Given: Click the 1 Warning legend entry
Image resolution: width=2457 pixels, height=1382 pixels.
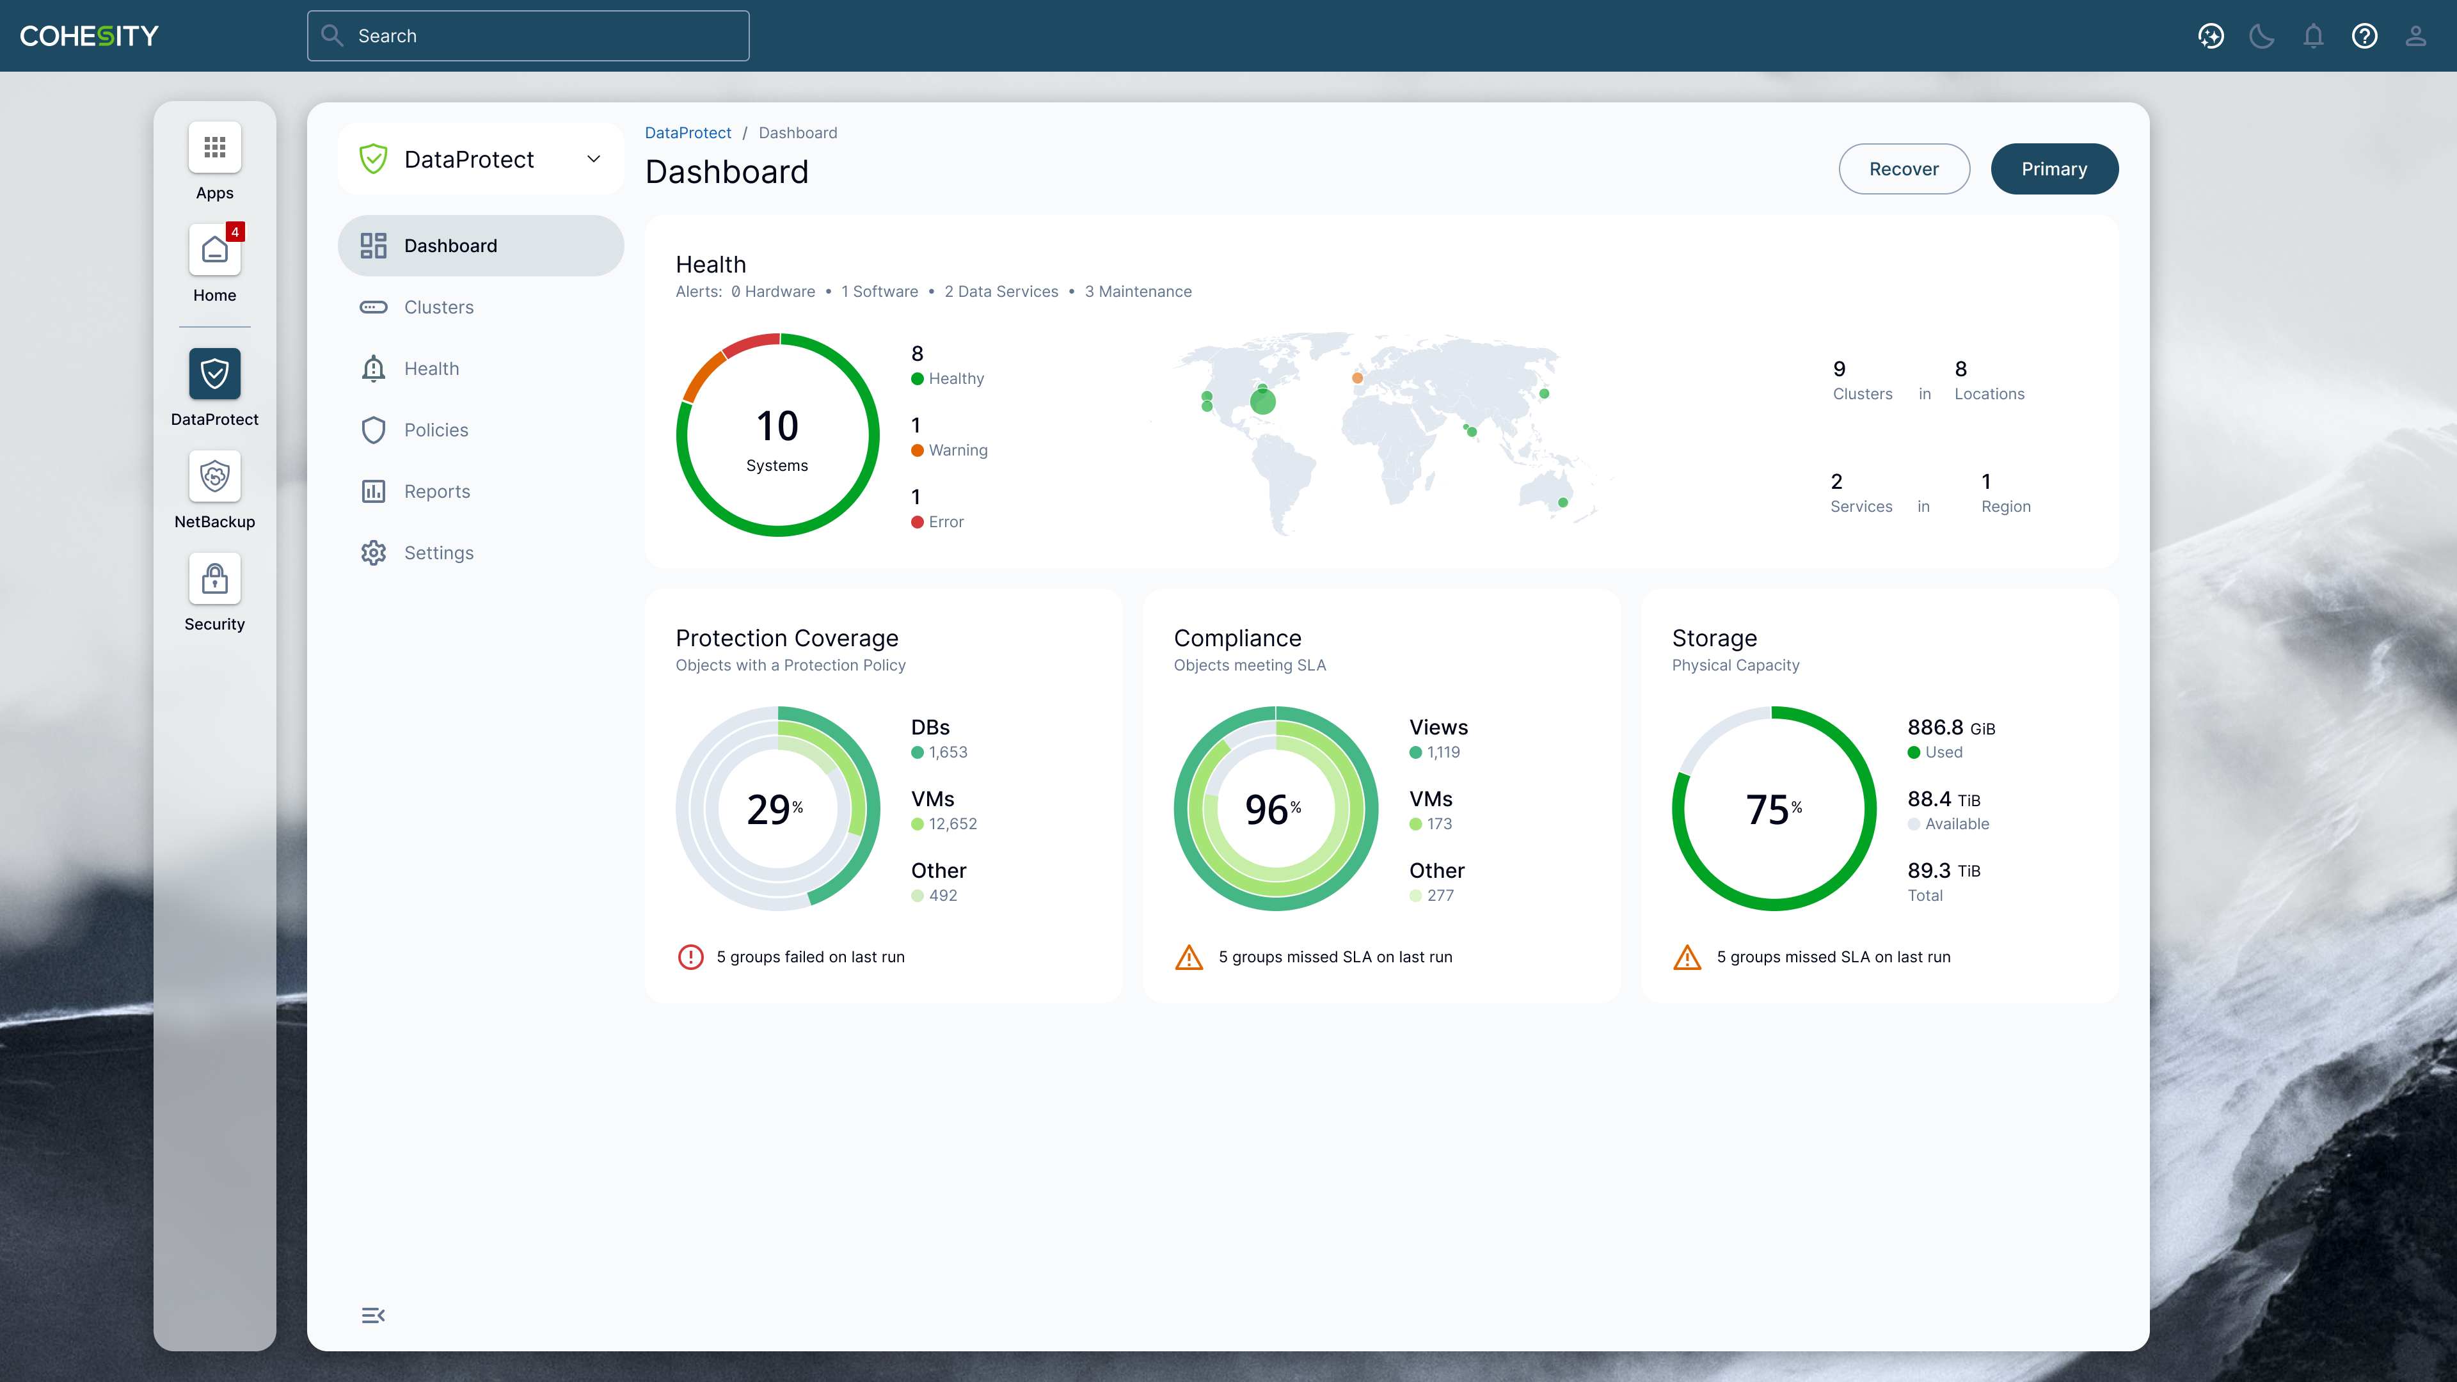Looking at the screenshot, I should pyautogui.click(x=949, y=437).
